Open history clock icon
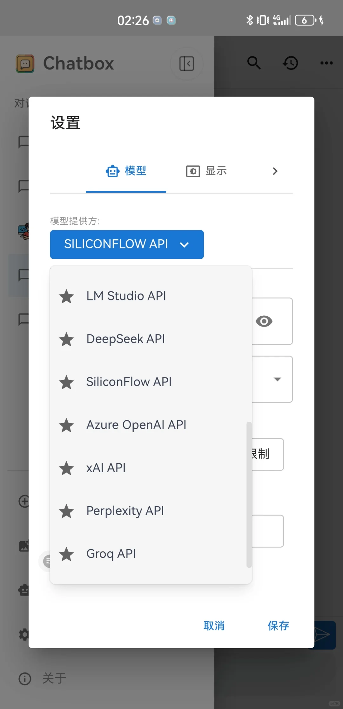 pyautogui.click(x=290, y=63)
